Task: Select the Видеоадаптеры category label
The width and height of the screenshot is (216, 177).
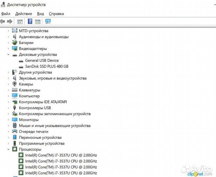Action: click(x=33, y=49)
